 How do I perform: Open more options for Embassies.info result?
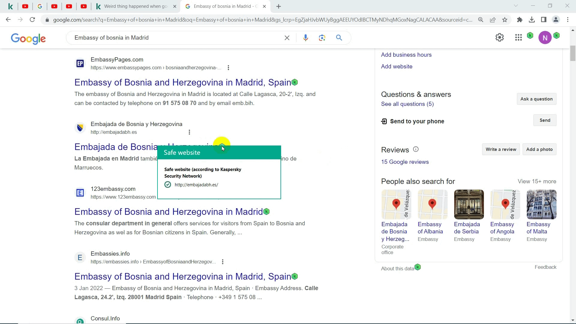223,262
